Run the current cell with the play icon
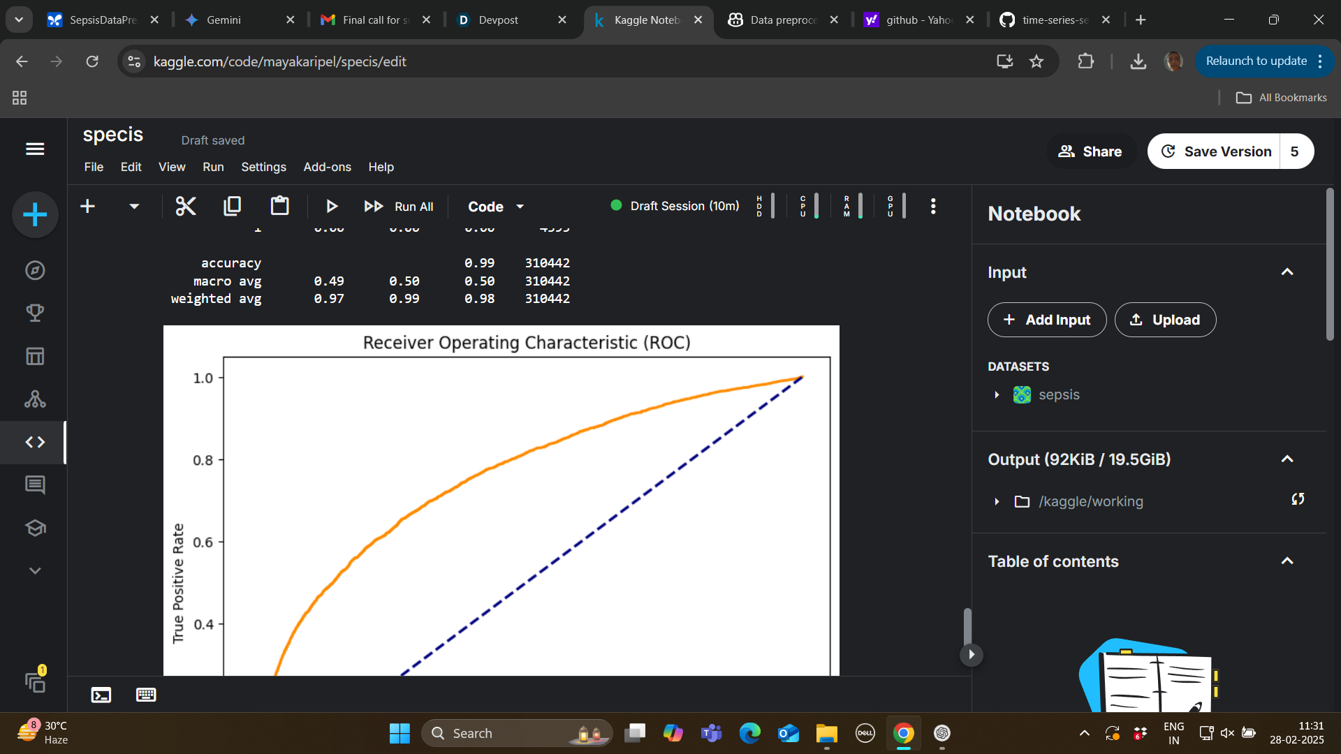 pyautogui.click(x=332, y=206)
